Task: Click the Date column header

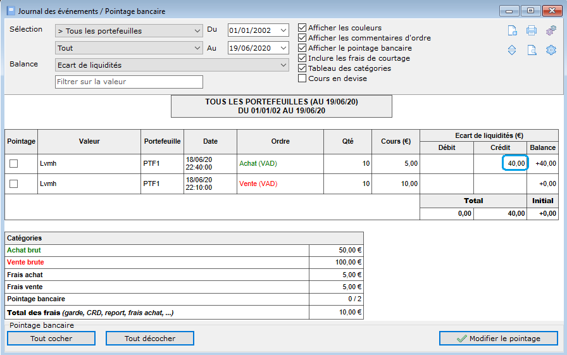Action: point(211,141)
